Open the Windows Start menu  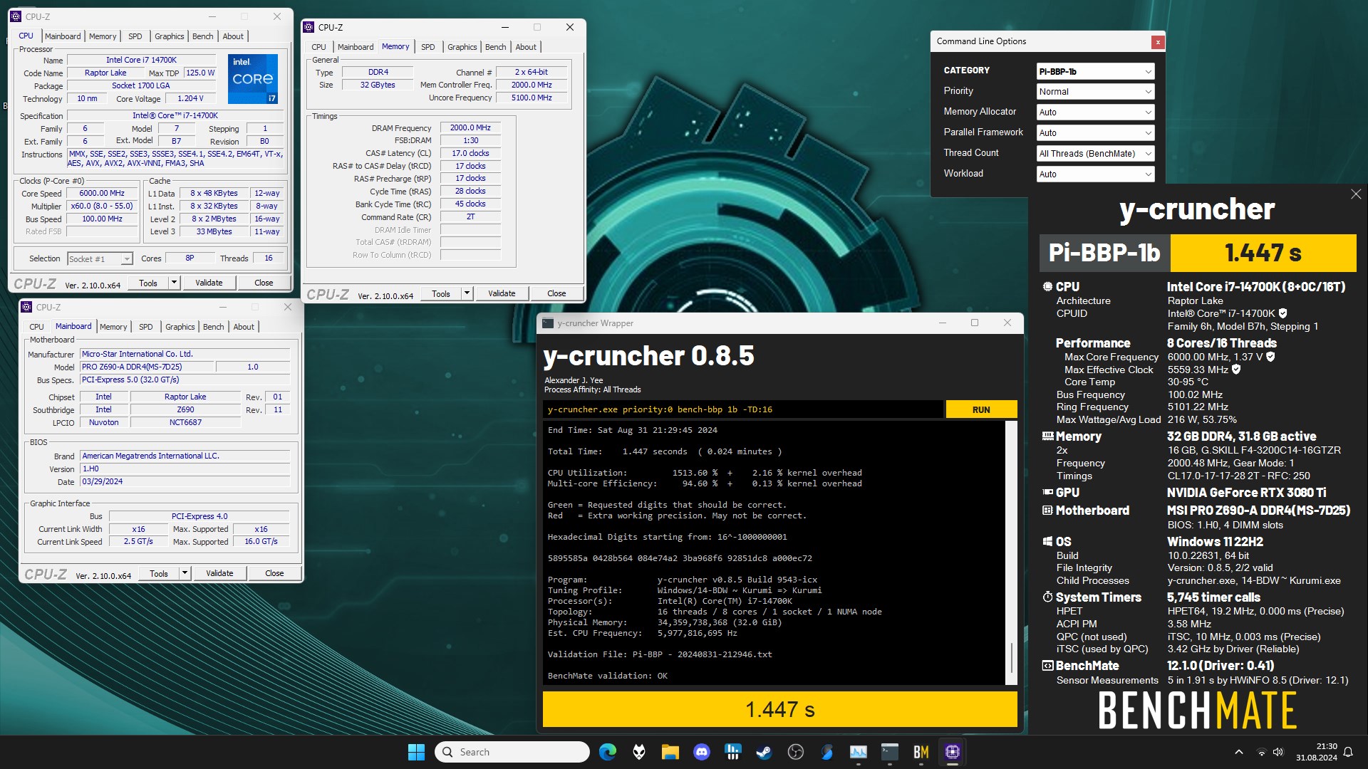(x=416, y=752)
